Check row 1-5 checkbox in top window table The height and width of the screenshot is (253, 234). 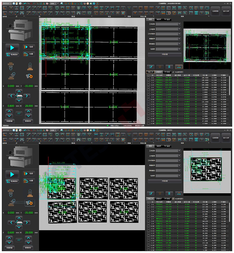148,87
